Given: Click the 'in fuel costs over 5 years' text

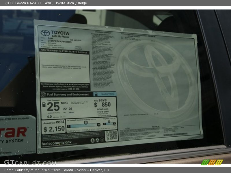Looking at the screenshot, I should click(x=103, y=110).
